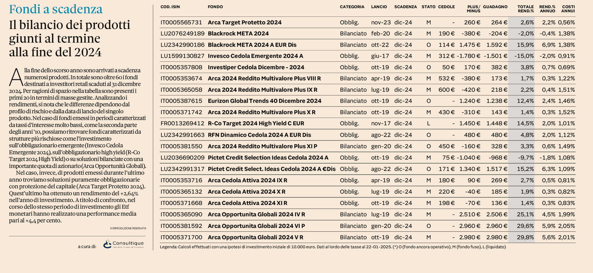Viewport: 593px width, 273px height.
Task: Select 'Blackrock META 2024 A EUR Dis' row name
Action: [x=252, y=45]
